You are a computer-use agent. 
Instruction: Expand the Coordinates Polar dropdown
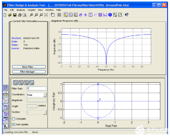(x=44, y=95)
